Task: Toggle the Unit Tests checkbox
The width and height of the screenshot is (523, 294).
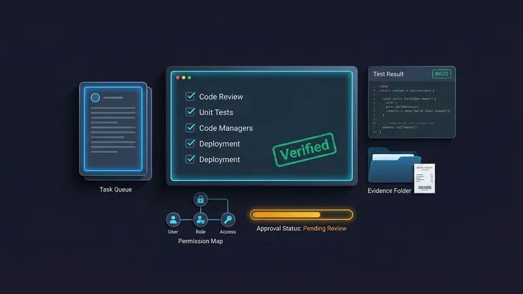Action: tap(190, 112)
